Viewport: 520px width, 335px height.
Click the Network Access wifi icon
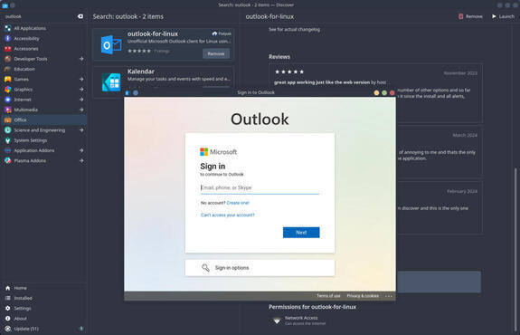click(x=277, y=321)
